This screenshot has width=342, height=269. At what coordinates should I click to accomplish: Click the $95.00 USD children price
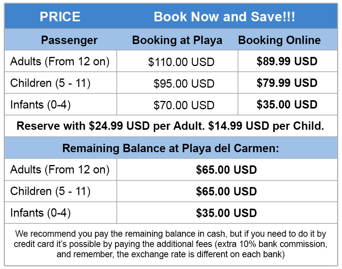[x=184, y=83]
